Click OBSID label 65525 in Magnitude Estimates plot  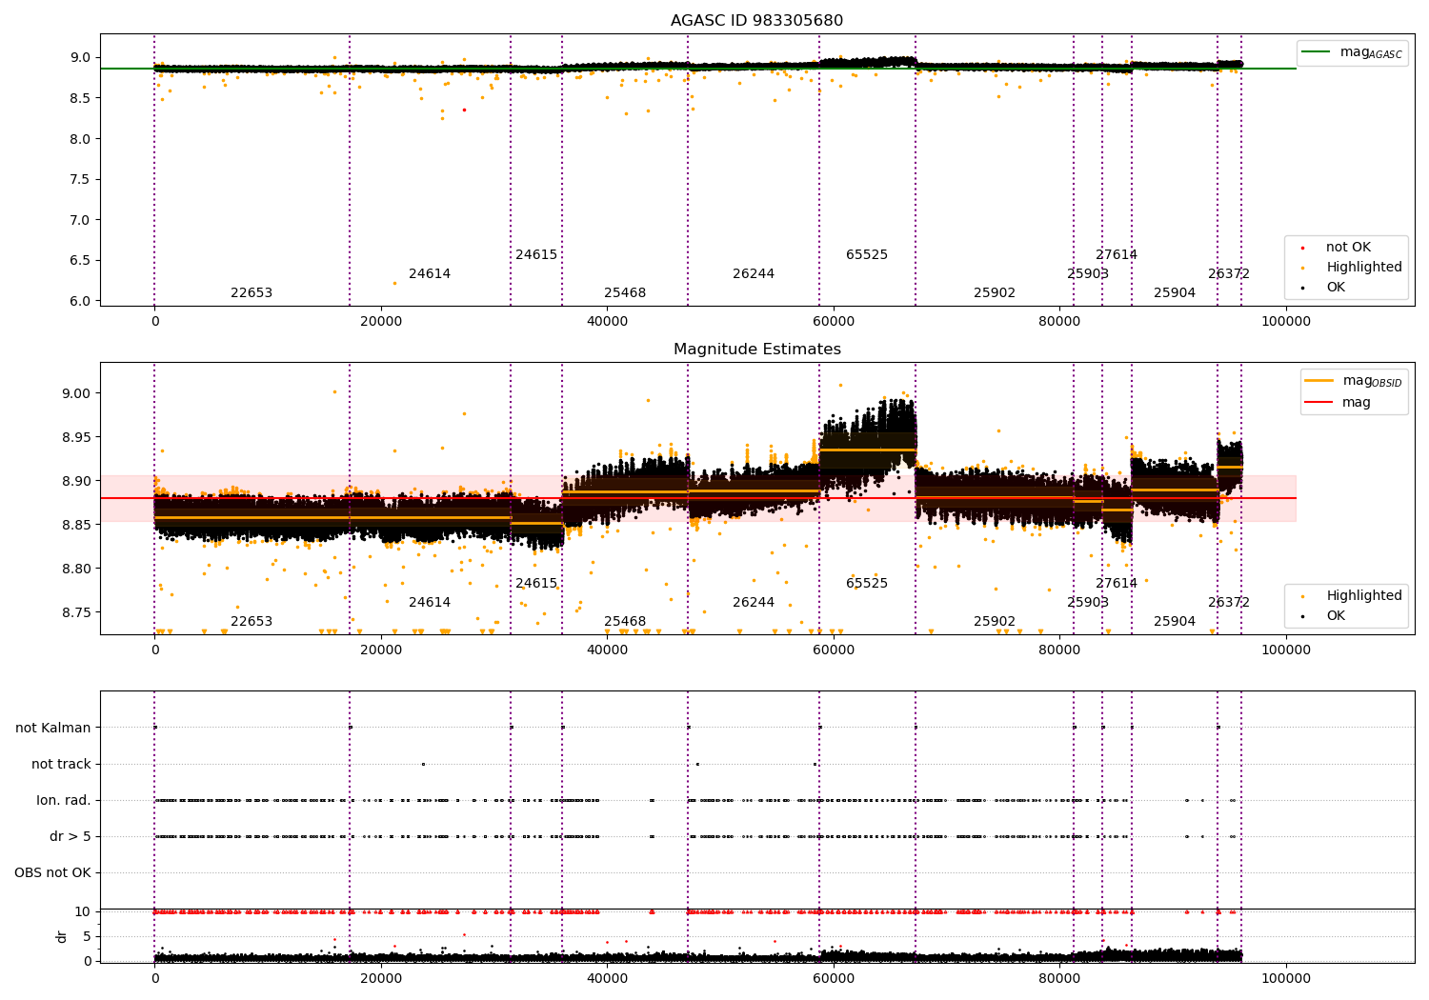pyautogui.click(x=867, y=584)
